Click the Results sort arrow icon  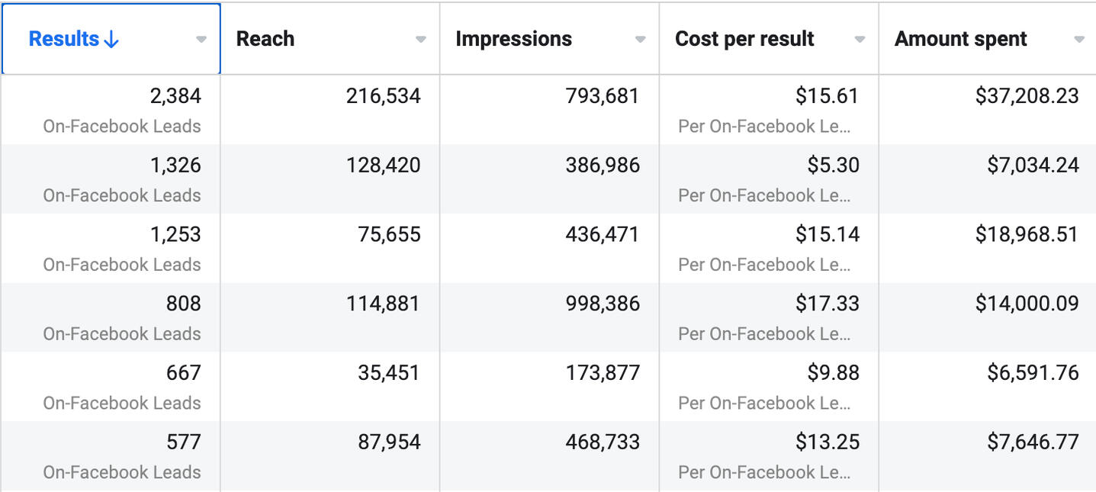[x=111, y=40]
